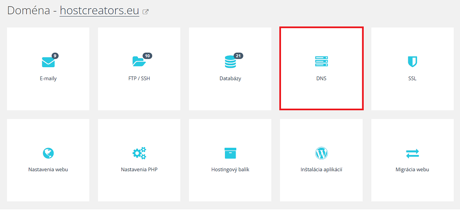This screenshot has width=460, height=210.
Task: Open the Inštalácia aplikácií label
Action: 321,169
